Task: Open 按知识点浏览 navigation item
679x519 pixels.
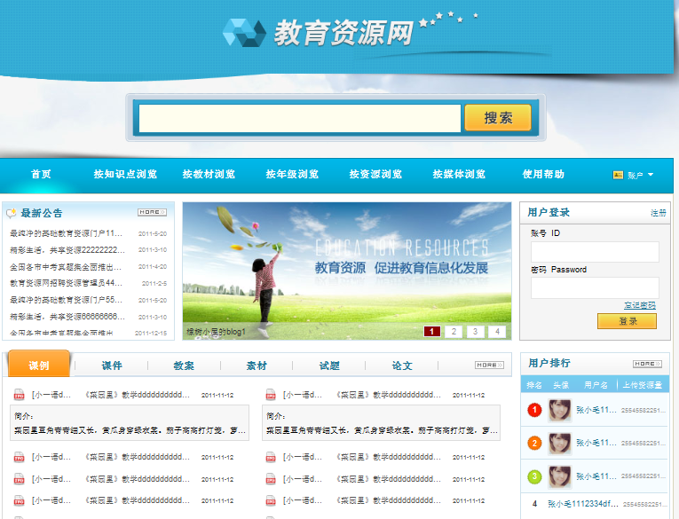Action: tap(125, 174)
